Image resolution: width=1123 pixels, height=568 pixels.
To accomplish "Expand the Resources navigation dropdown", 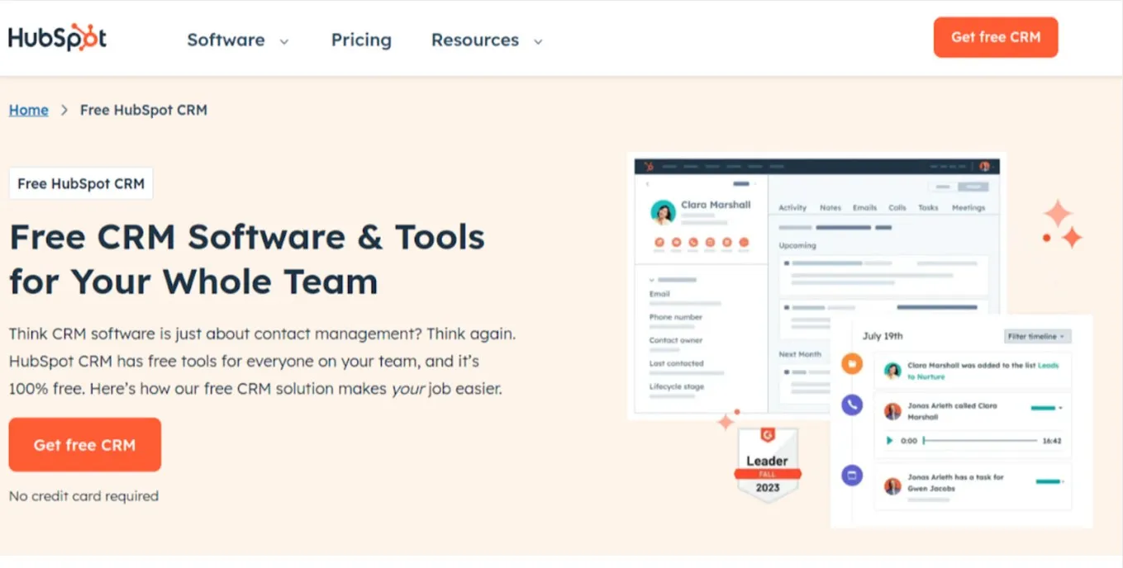I will (487, 40).
